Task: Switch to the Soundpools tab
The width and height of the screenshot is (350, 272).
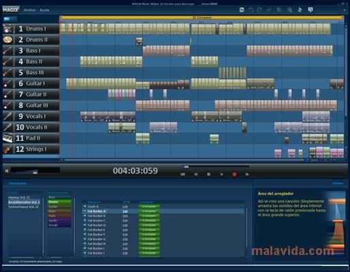Action: pyautogui.click(x=18, y=183)
